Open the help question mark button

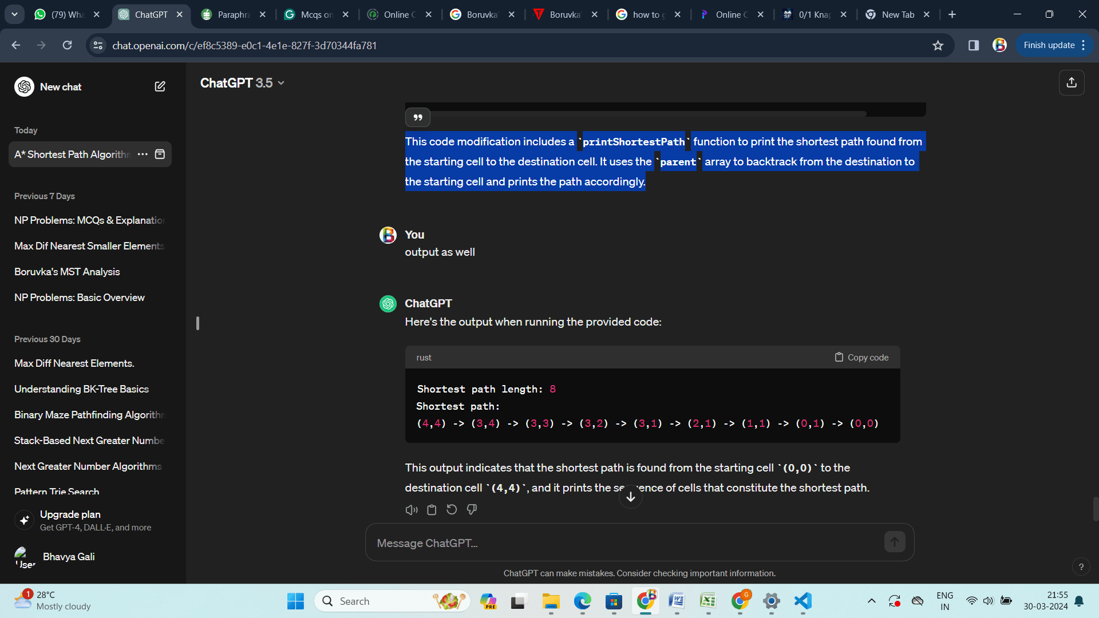[1081, 566]
